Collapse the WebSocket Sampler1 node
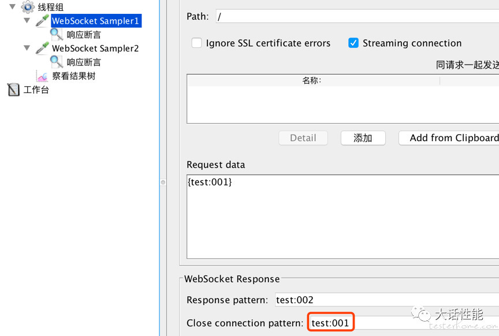This screenshot has width=499, height=336. pyautogui.click(x=27, y=20)
